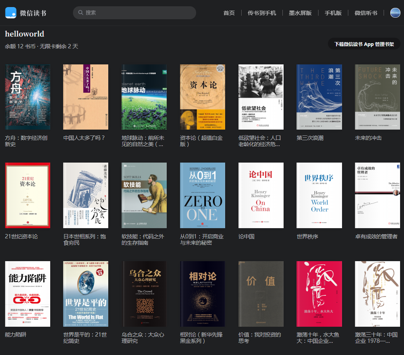Click title 中国人太多了吗？
Screen dimensions: 404x355
tap(84, 138)
